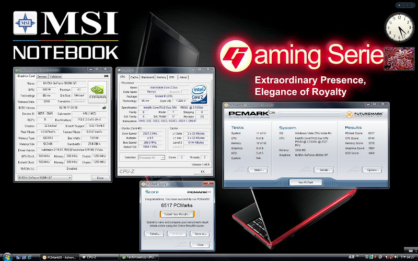Viewport: 418px width, 261px height.
Task: Open the Processor #1 selection dropdown in CPU-Z
Action: coord(152,158)
